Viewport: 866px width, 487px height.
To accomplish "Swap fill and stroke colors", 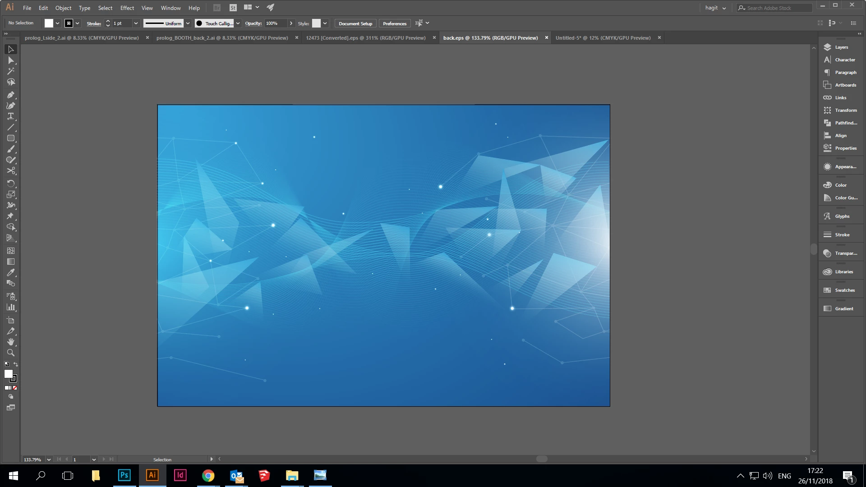I will click(16, 364).
